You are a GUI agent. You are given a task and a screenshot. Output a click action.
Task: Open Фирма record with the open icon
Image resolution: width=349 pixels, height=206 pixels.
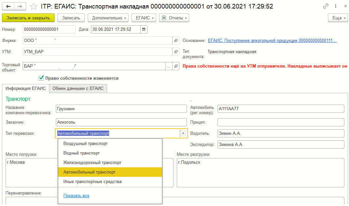tap(176, 41)
